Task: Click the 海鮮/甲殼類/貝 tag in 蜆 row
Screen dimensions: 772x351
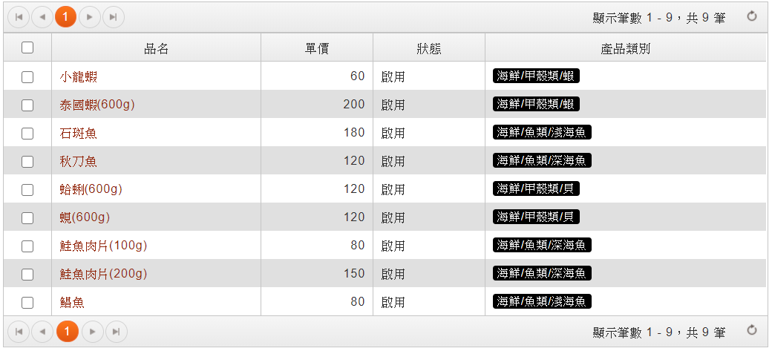Action: [536, 217]
